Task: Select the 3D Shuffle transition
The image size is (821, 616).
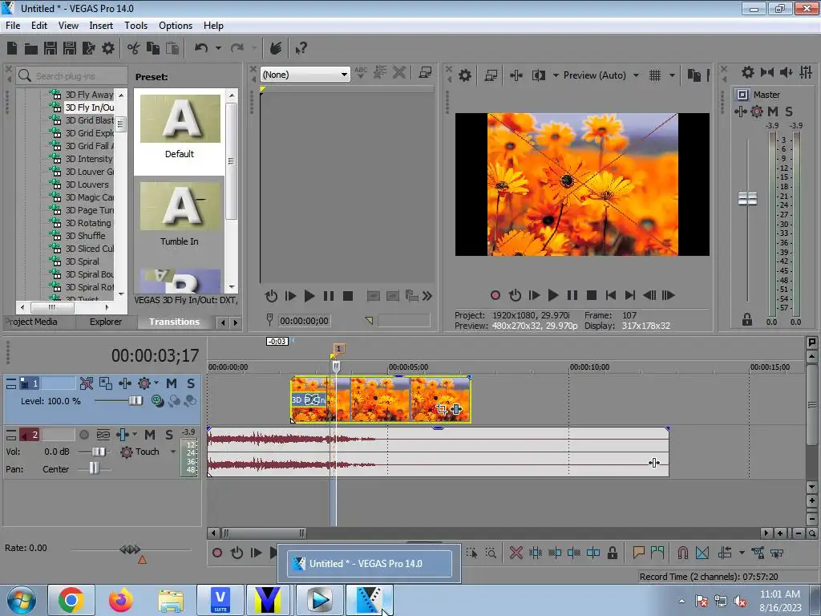Action: (85, 236)
